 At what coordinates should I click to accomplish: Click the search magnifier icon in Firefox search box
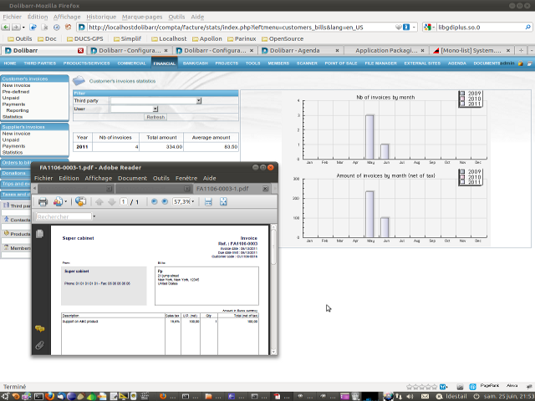tap(527, 27)
